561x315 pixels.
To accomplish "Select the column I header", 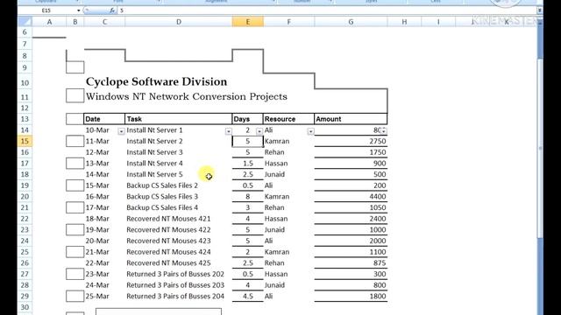I will click(438, 22).
